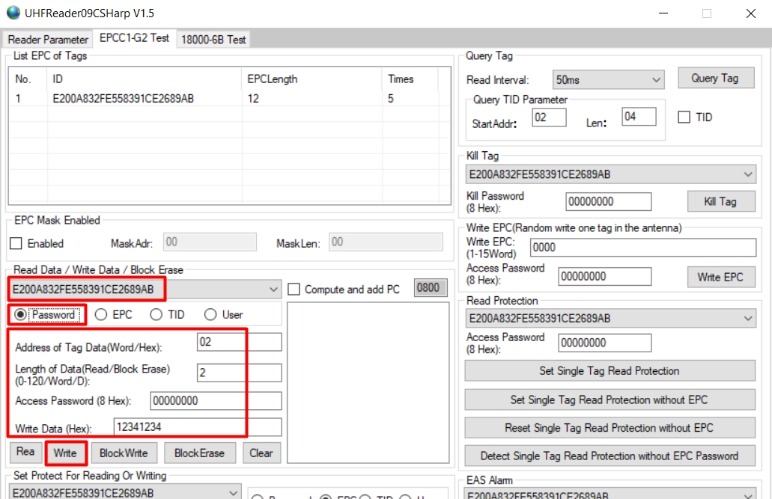Image resolution: width=772 pixels, height=499 pixels.
Task: Click the Write Data hex input field
Action: click(198, 427)
